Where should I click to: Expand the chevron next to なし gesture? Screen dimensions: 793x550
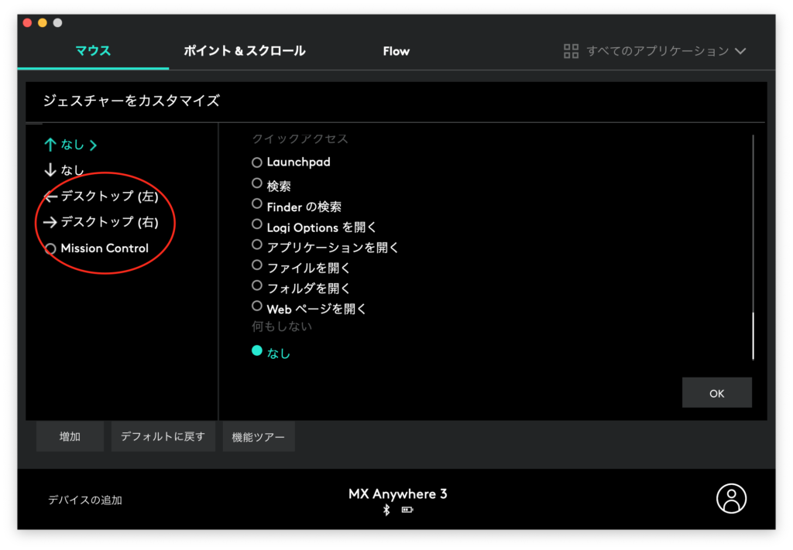click(93, 145)
